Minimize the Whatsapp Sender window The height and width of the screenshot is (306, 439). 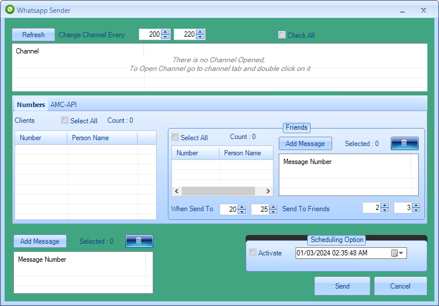402,10
